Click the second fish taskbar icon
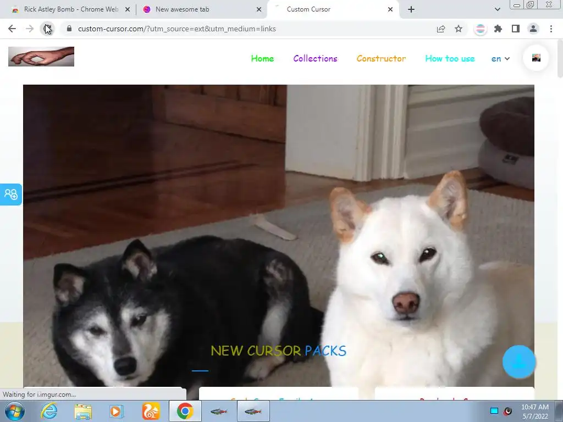 253,411
